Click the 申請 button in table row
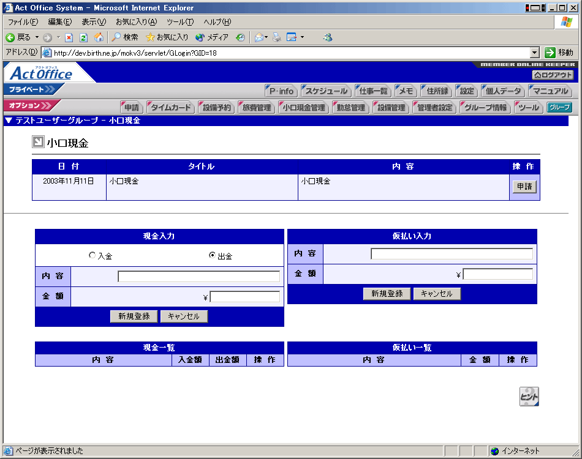 pos(524,187)
